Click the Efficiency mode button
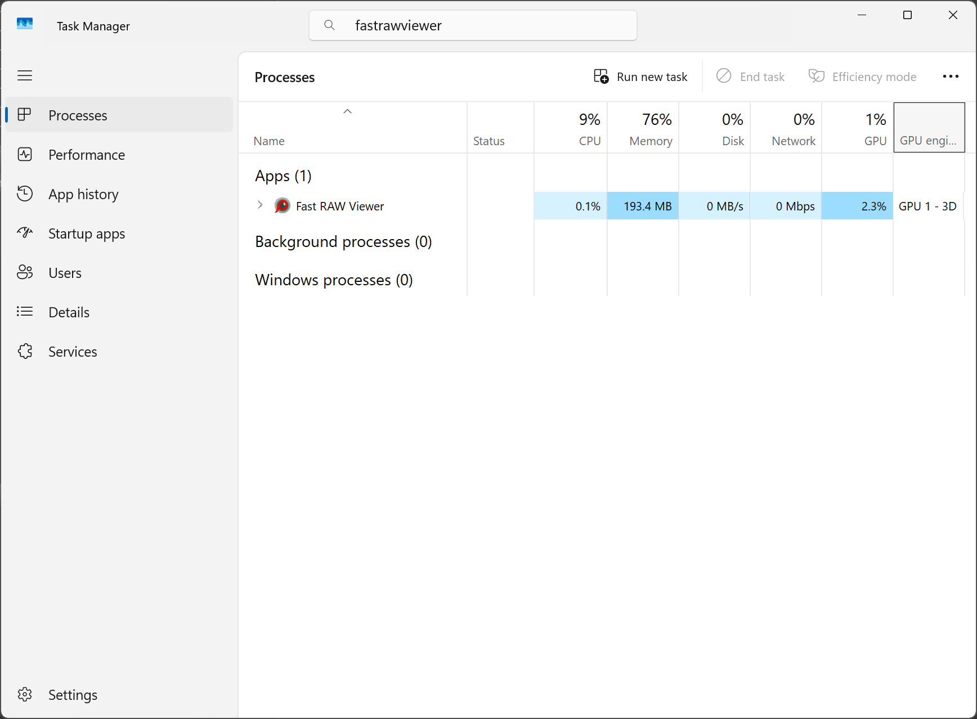Screen dimensions: 977x719 pos(862,77)
